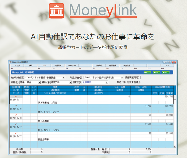The image size is (187, 158).
Task: Open the Web明細帳 bank account dropdown
Action: [x=64, y=78]
